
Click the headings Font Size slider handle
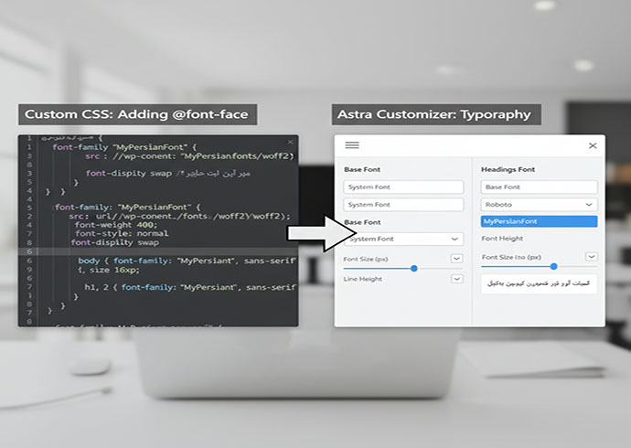tap(554, 266)
